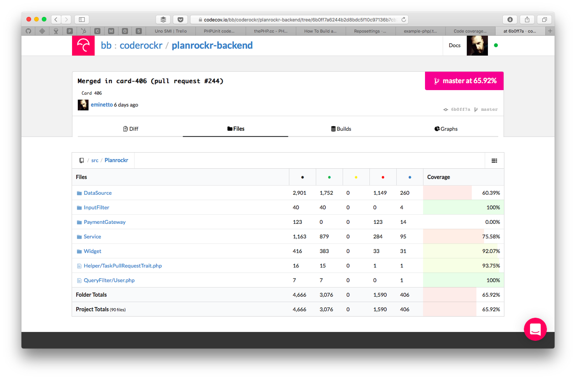
Task: Open the InputFilter folder
Action: click(97, 208)
